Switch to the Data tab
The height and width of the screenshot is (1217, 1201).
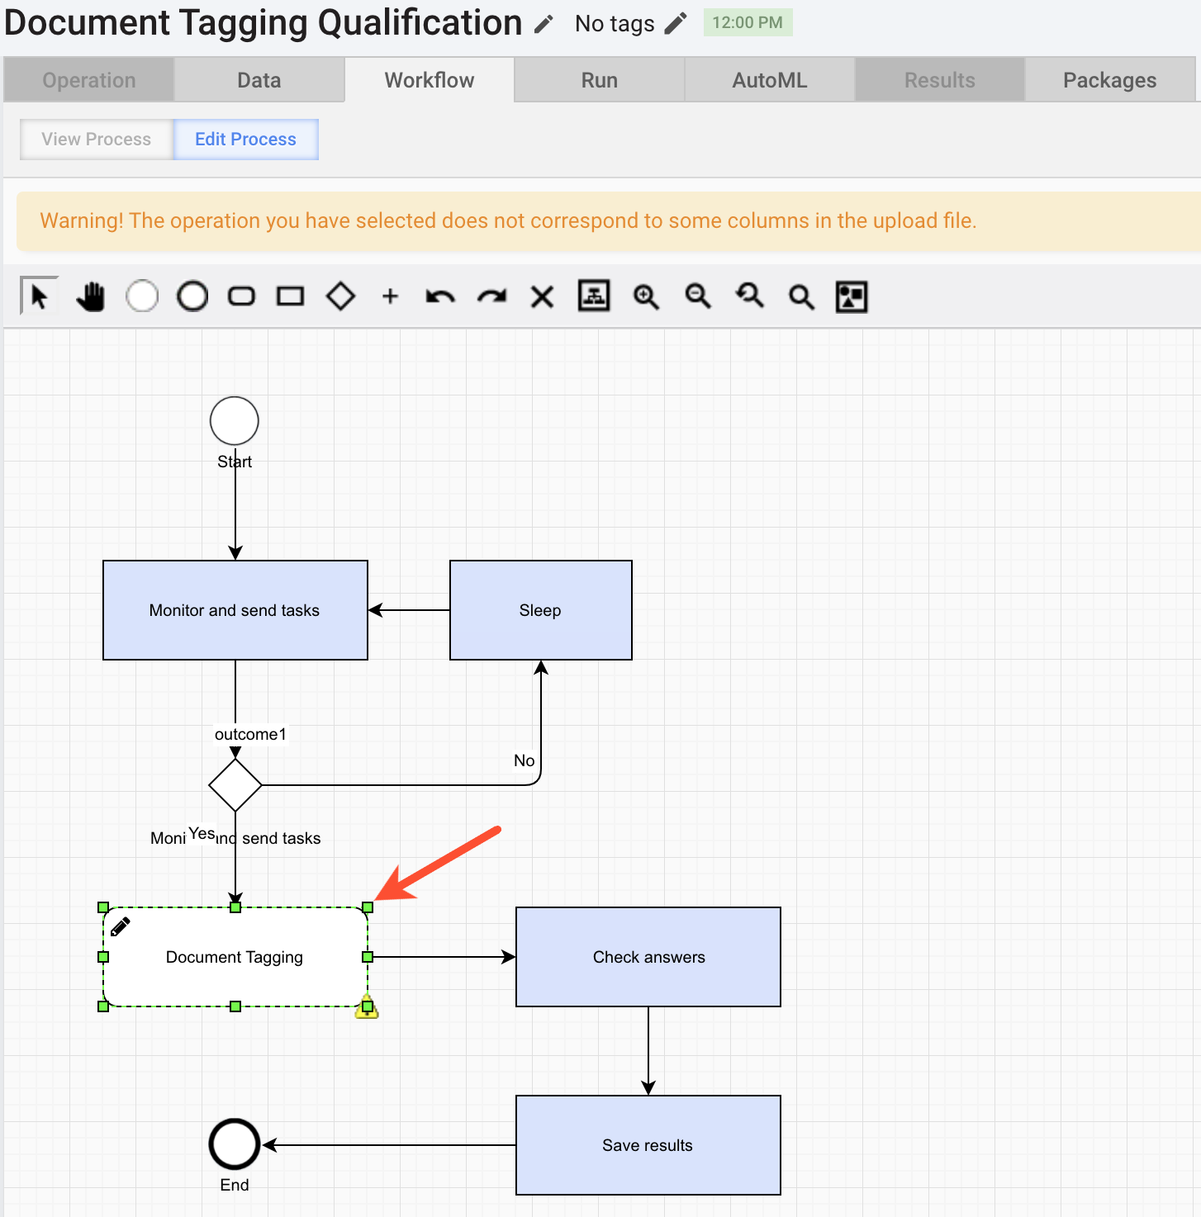(x=259, y=80)
